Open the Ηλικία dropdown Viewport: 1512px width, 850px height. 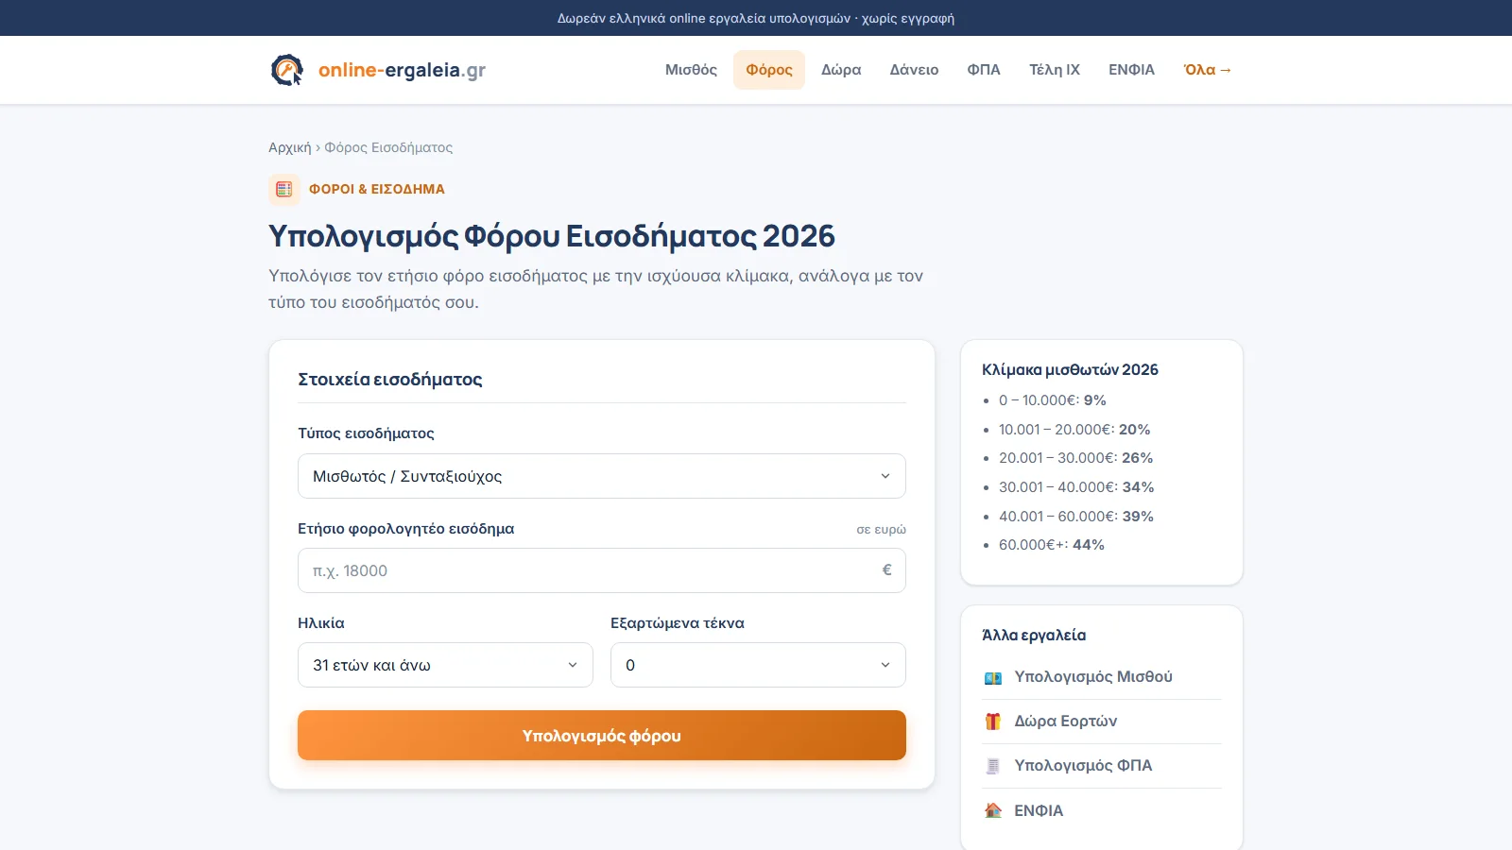(445, 665)
